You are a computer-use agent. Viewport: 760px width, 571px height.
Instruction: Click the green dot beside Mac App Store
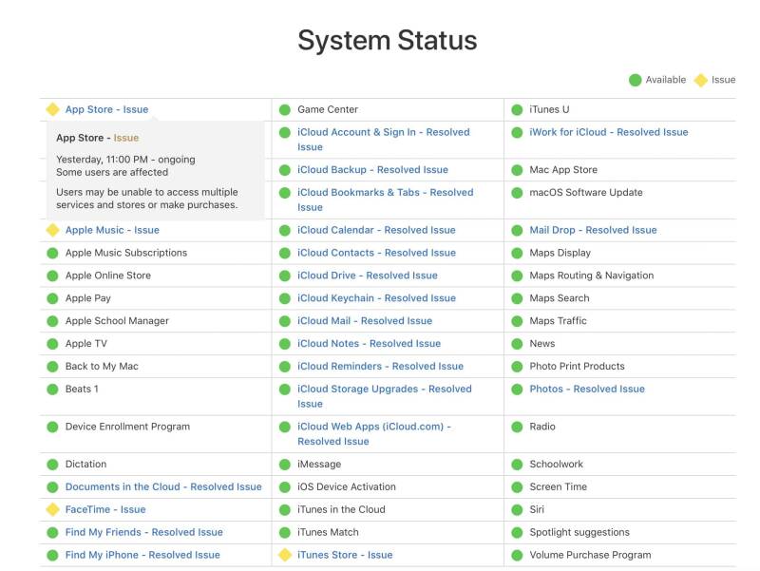517,170
